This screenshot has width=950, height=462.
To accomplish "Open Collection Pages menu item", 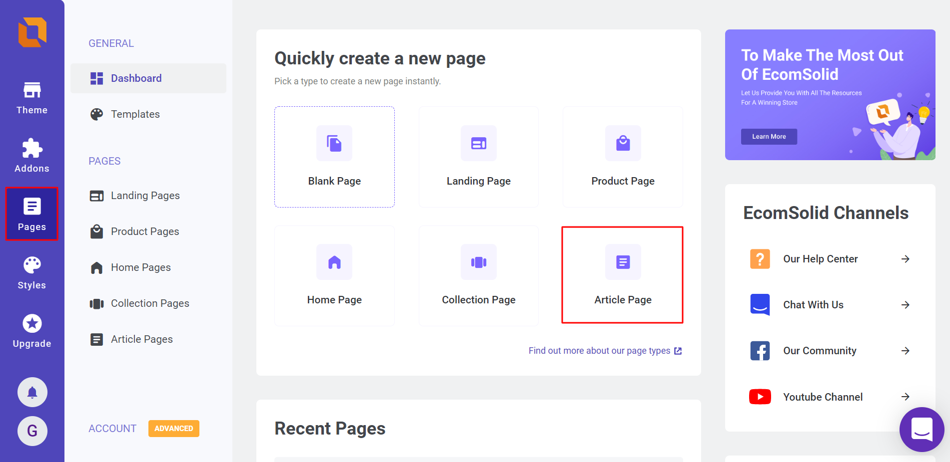I will pos(148,303).
